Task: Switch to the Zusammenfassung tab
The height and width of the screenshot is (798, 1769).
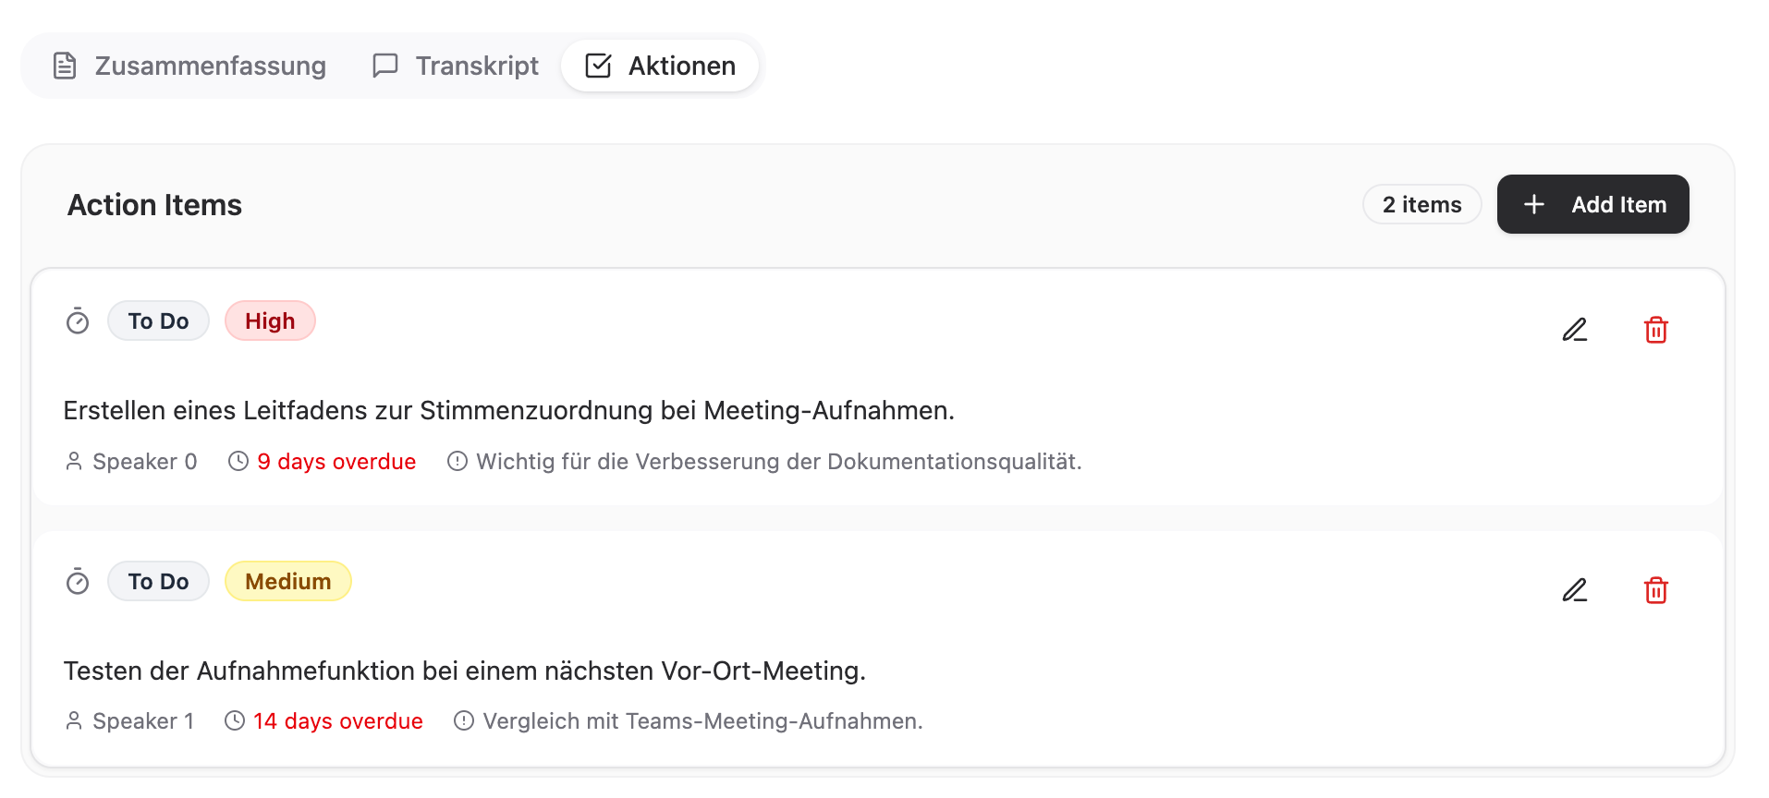Action: click(189, 66)
